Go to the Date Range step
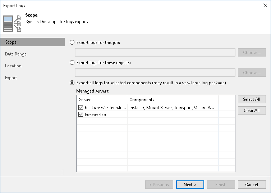This screenshot has width=271, height=193. click(x=16, y=54)
